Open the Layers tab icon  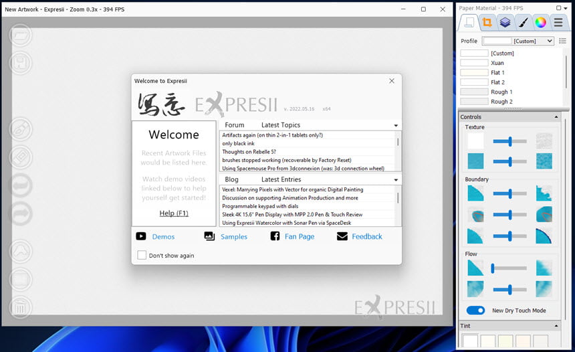505,22
